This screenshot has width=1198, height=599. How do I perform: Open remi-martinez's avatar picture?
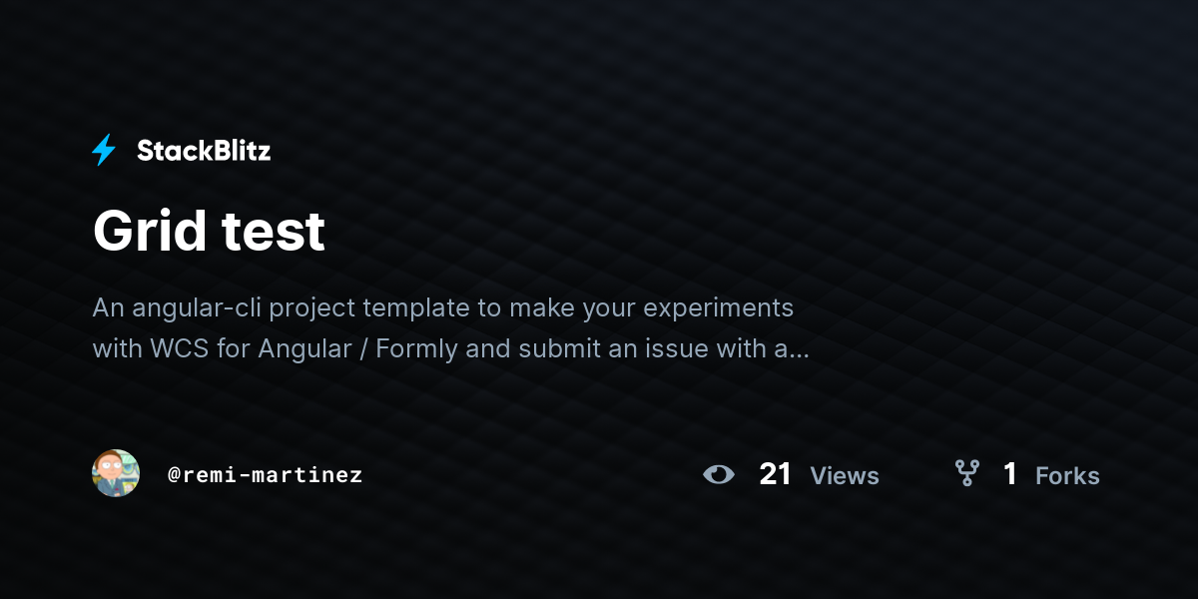116,473
